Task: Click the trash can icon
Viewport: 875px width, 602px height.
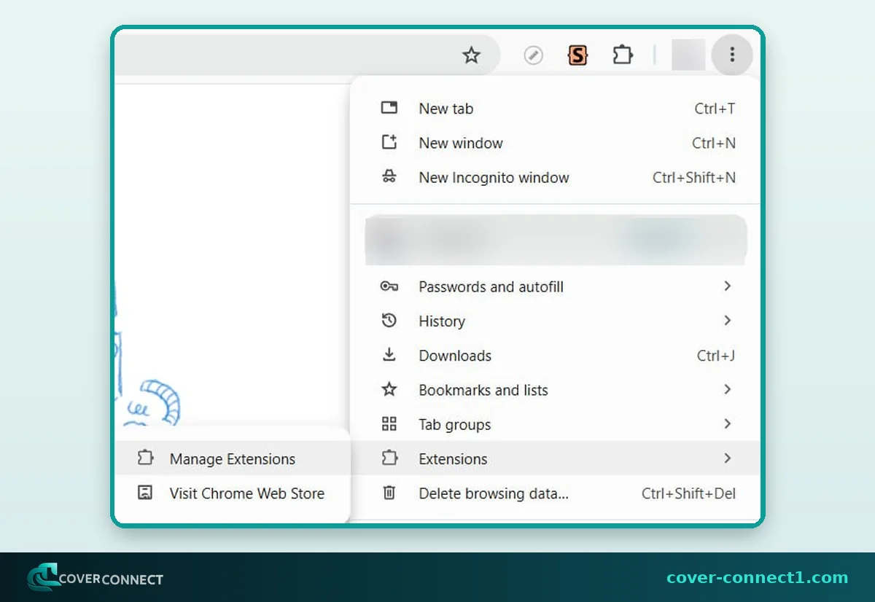Action: [x=389, y=493]
